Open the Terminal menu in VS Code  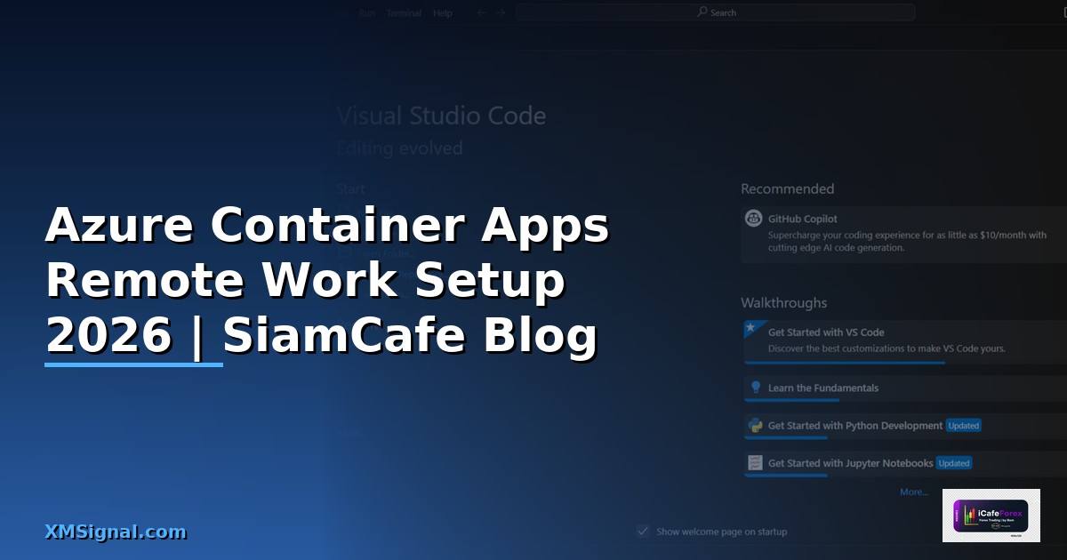[404, 13]
